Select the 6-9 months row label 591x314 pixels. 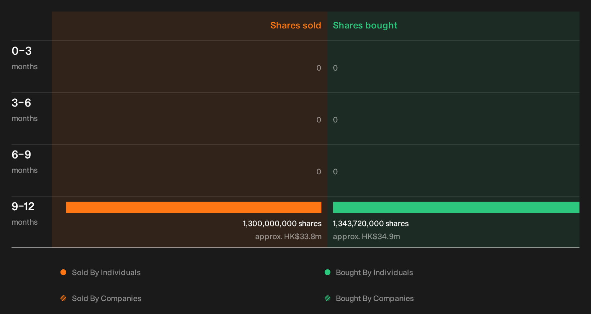click(x=24, y=162)
